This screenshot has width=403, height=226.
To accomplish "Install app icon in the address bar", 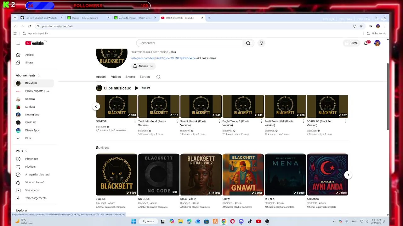I will (x=355, y=26).
